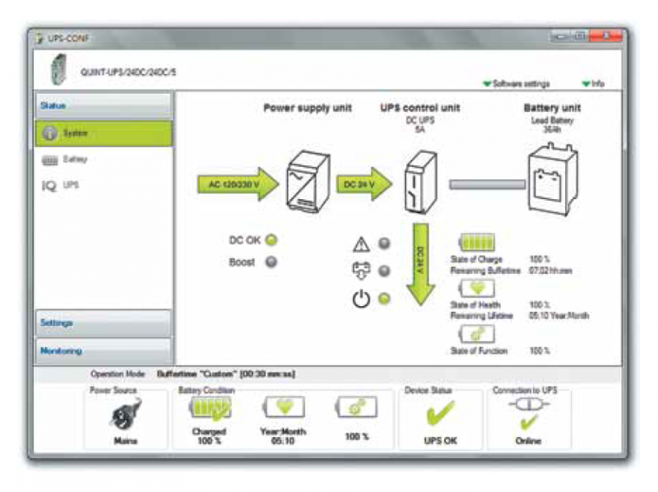Close the UPS-CONF window
658x492 pixels.
[x=606, y=37]
